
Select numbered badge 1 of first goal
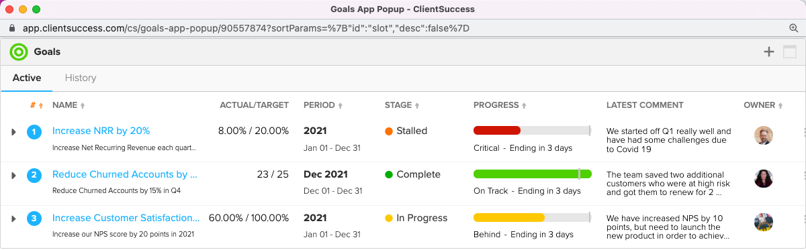coord(34,132)
